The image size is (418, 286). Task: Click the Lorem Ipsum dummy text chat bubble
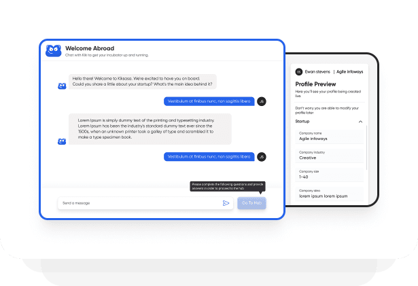[x=150, y=129]
